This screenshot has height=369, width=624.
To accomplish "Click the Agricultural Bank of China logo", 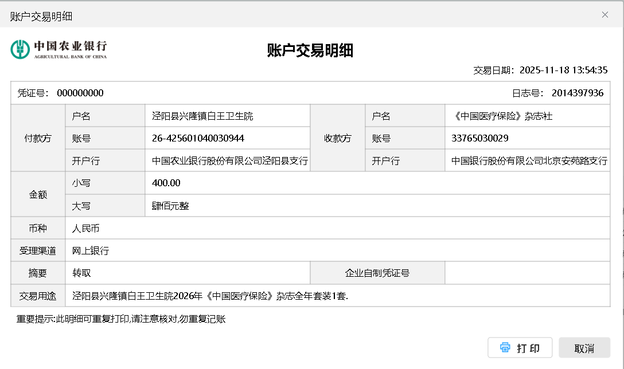I will click(x=58, y=49).
